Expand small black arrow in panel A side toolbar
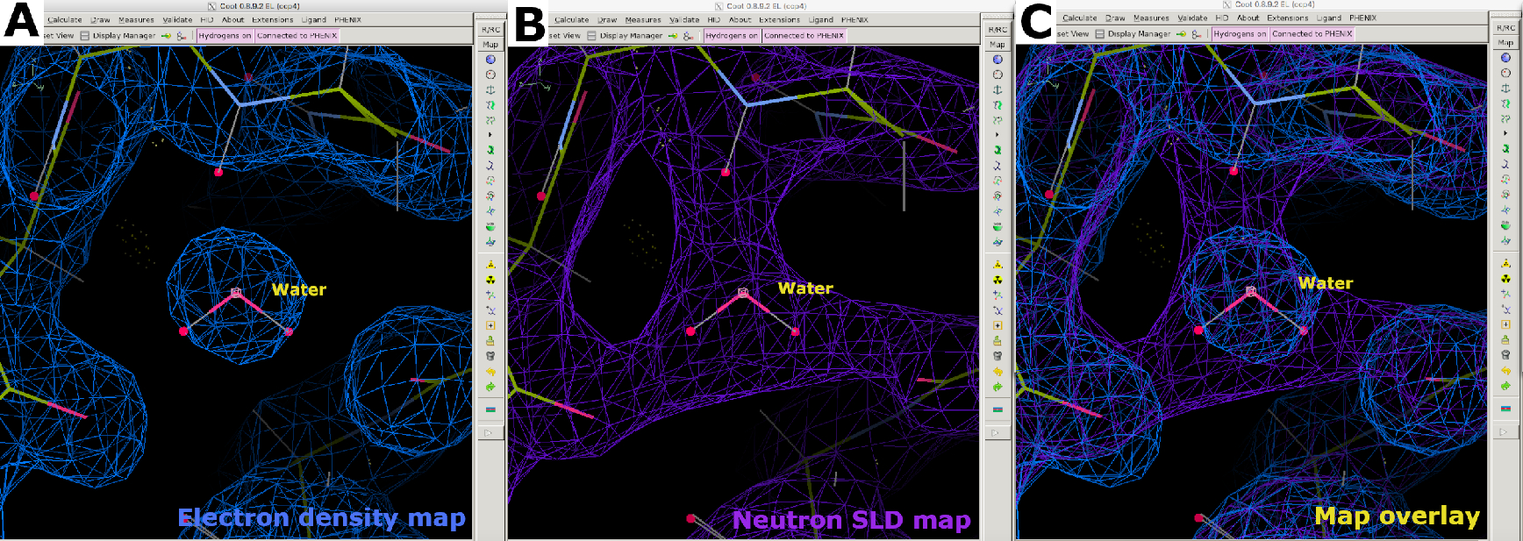The image size is (1523, 541). [490, 135]
